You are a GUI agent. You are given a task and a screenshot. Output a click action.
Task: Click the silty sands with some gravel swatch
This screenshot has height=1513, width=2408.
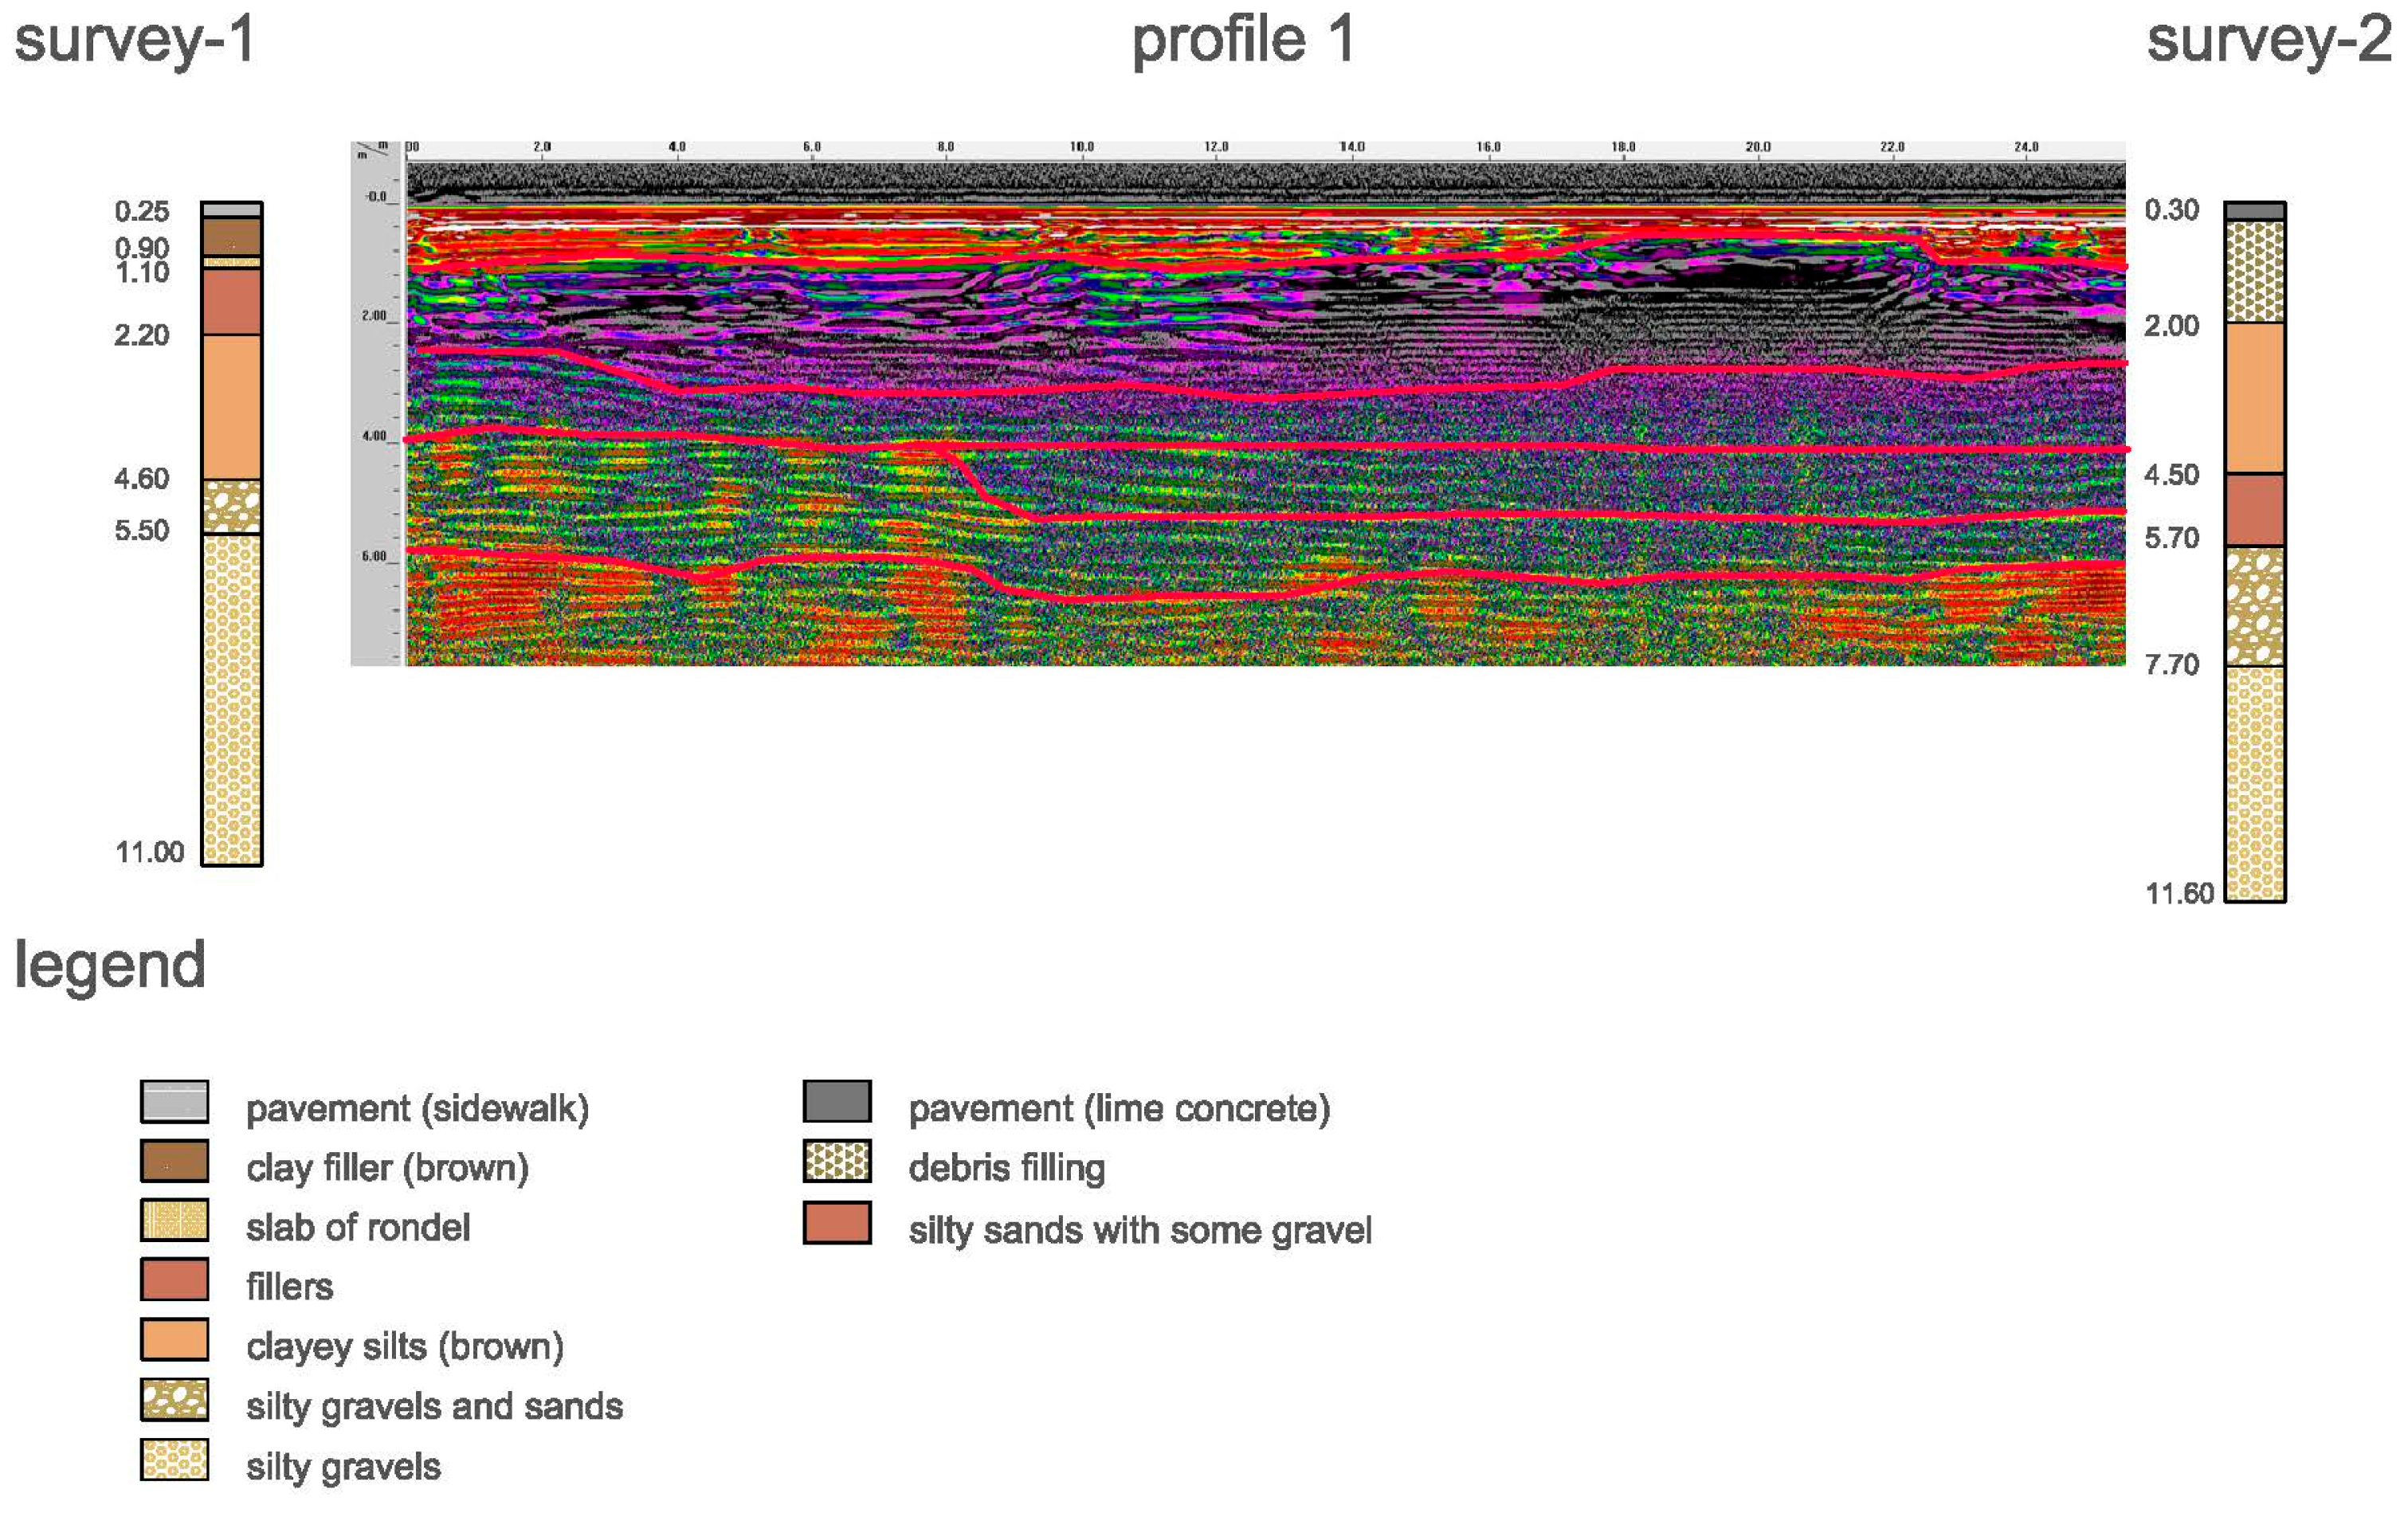837,1223
